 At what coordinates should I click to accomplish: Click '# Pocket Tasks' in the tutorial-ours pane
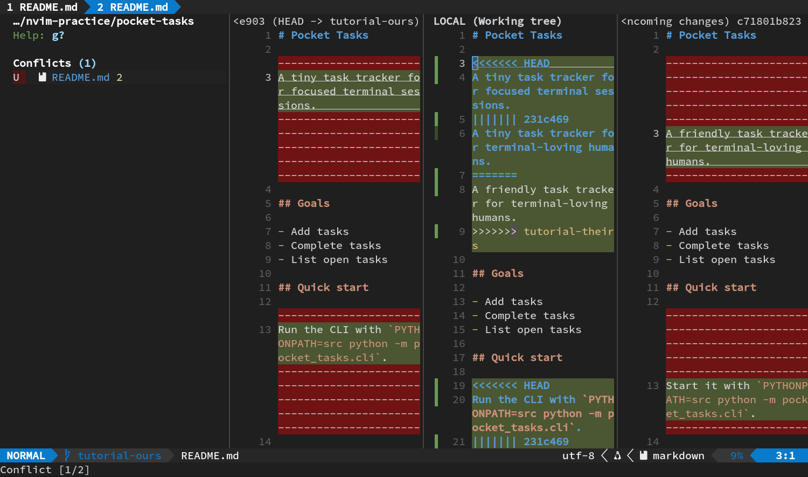coord(323,35)
